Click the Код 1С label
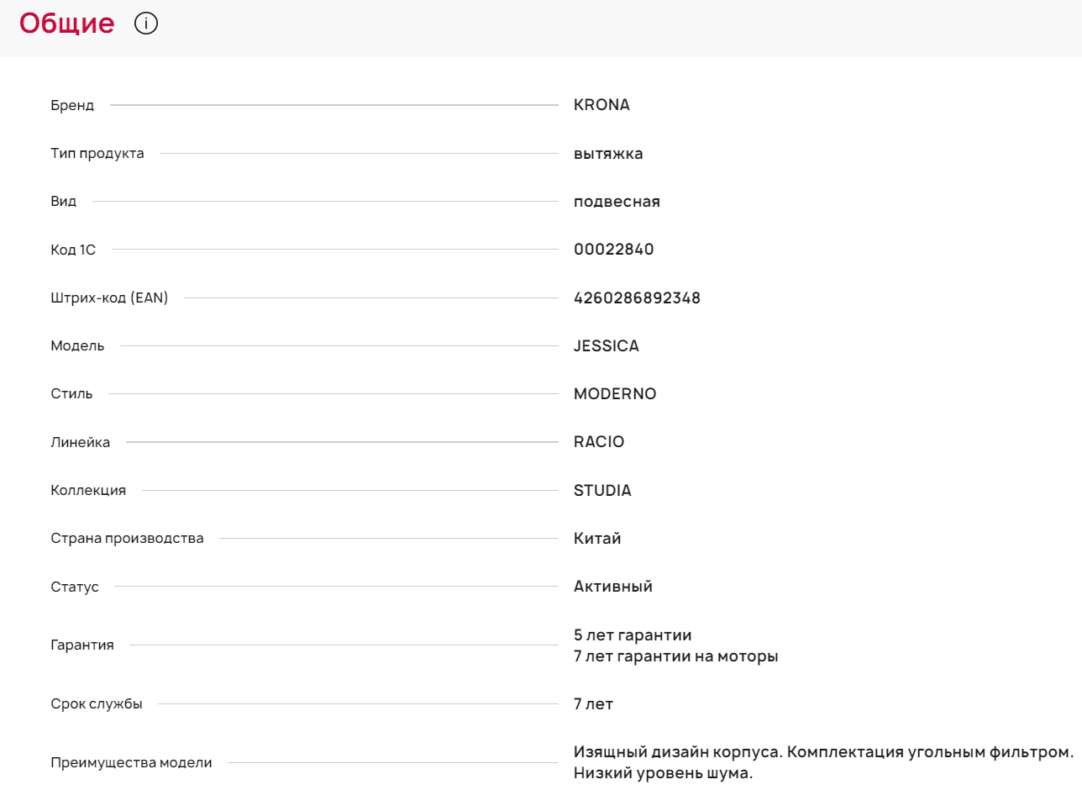The height and width of the screenshot is (790, 1082). (x=73, y=250)
